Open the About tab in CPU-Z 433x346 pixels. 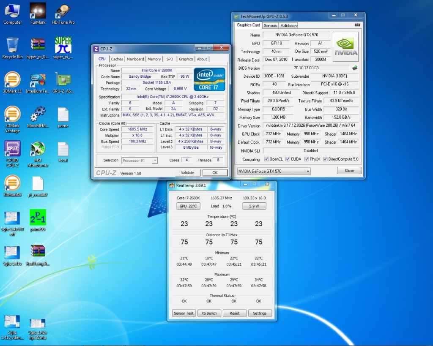point(202,59)
